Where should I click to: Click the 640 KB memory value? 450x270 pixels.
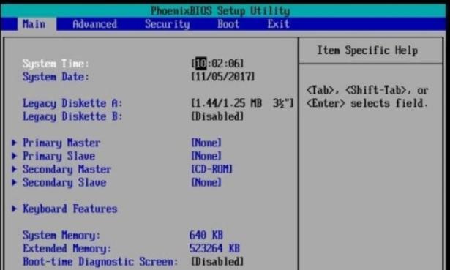(206, 236)
